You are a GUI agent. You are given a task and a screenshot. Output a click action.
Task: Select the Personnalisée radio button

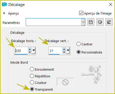pyautogui.click(x=79, y=52)
